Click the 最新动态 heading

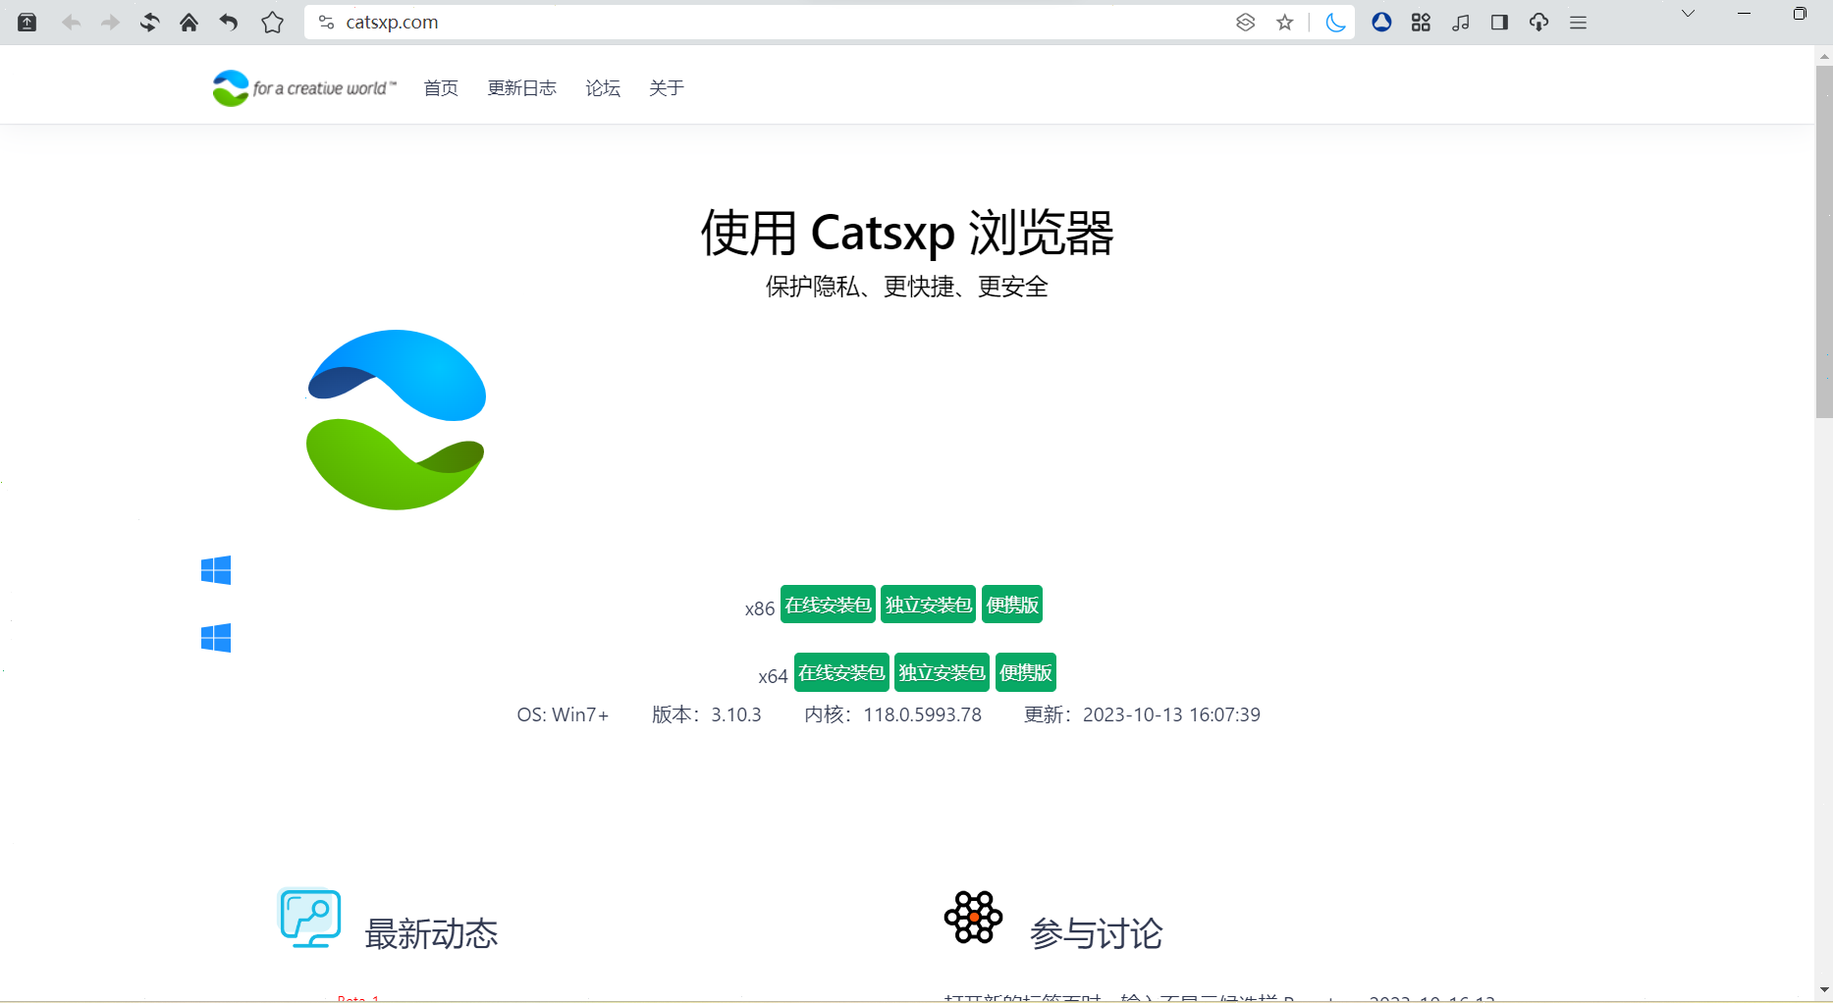coord(431,933)
